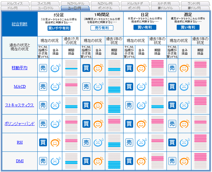Open the NZドル/ドル tab
The image size is (212, 172).
[75, 4]
